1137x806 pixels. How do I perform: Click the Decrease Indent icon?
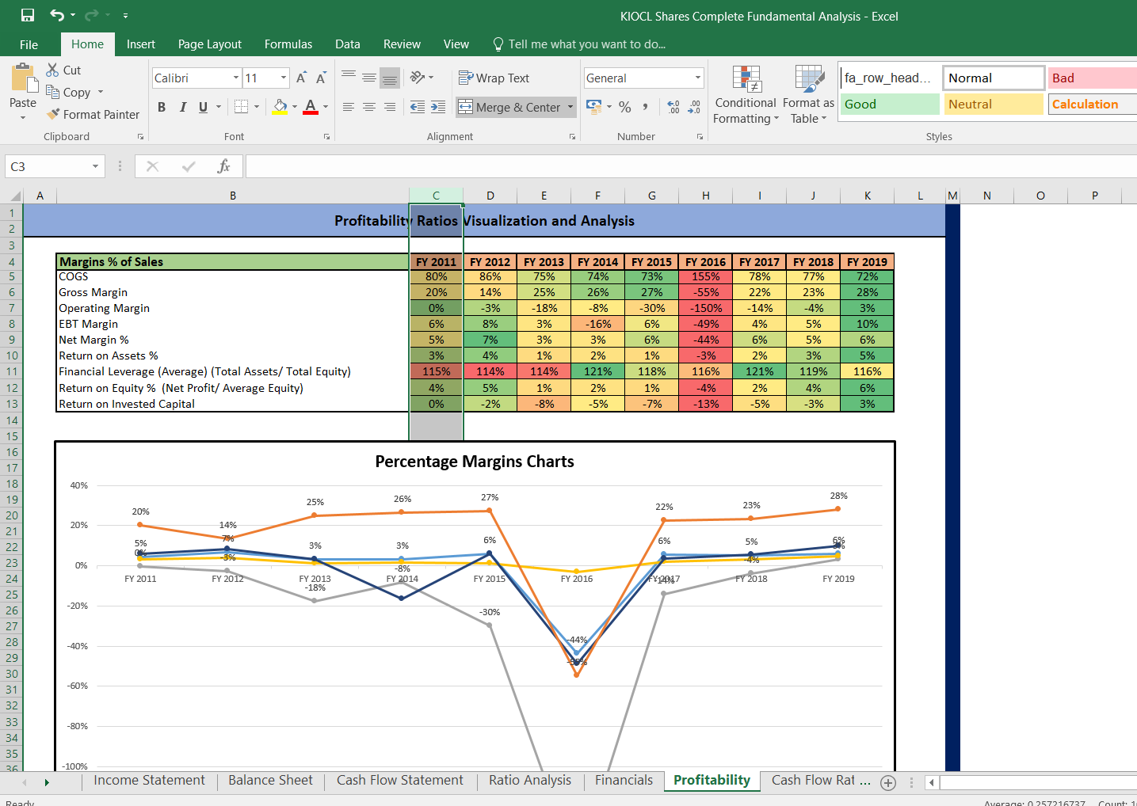[x=418, y=107]
